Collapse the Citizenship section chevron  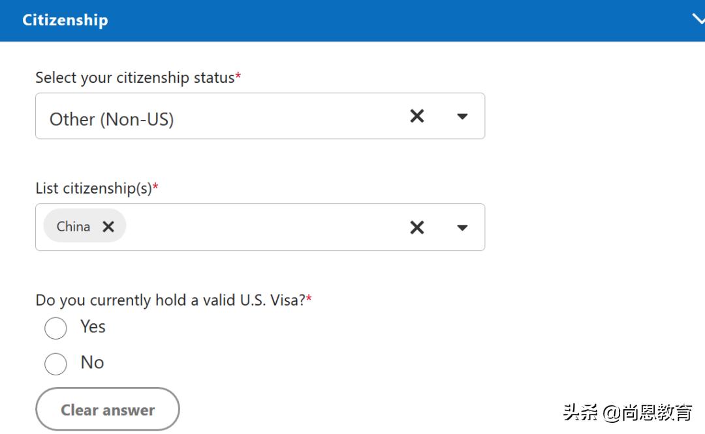point(697,20)
